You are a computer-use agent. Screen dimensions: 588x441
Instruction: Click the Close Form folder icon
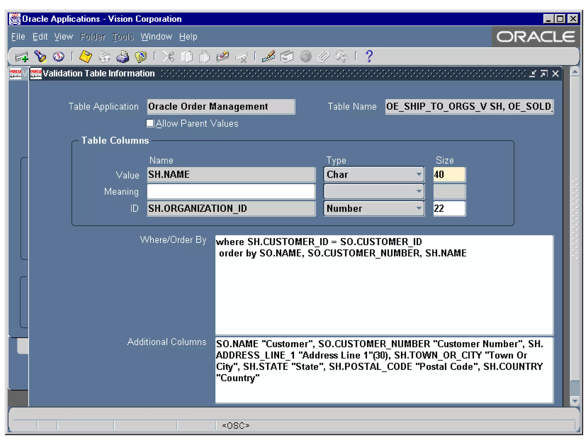141,57
